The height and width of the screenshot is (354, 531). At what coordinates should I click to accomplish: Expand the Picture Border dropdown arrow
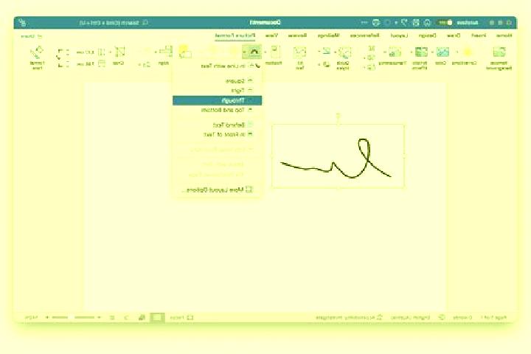tap(319, 52)
